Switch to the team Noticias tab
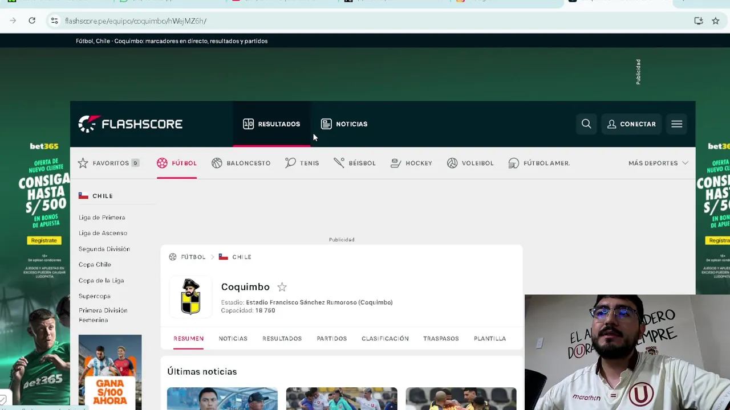 coord(233,338)
